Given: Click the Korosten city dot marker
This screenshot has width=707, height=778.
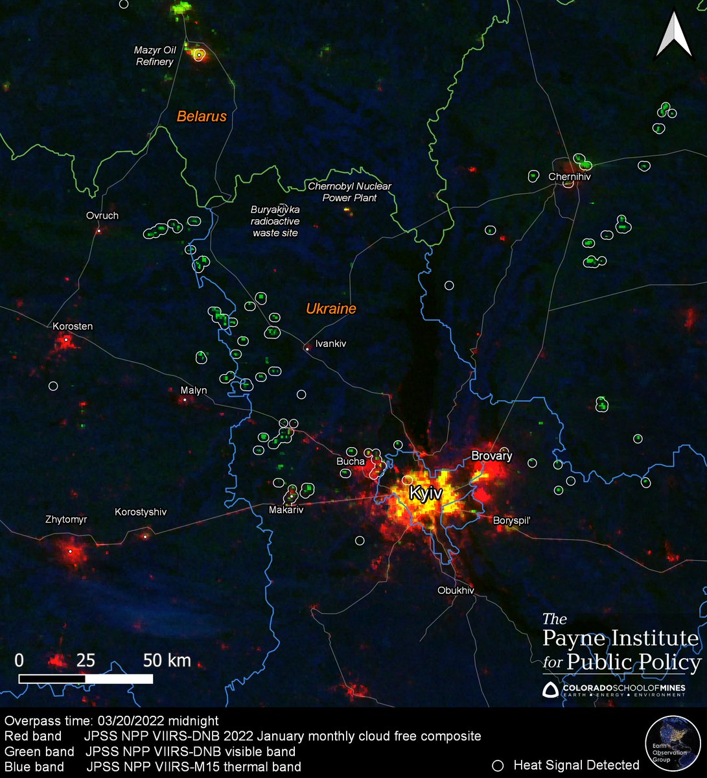Looking at the screenshot, I should tap(66, 338).
